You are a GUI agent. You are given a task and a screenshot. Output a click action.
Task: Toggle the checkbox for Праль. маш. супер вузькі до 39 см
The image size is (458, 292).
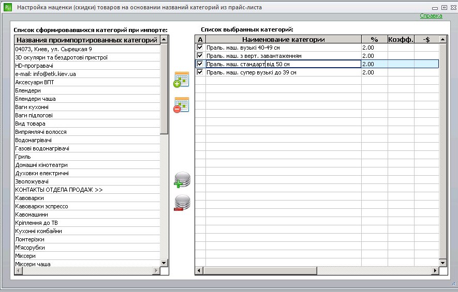[200, 72]
